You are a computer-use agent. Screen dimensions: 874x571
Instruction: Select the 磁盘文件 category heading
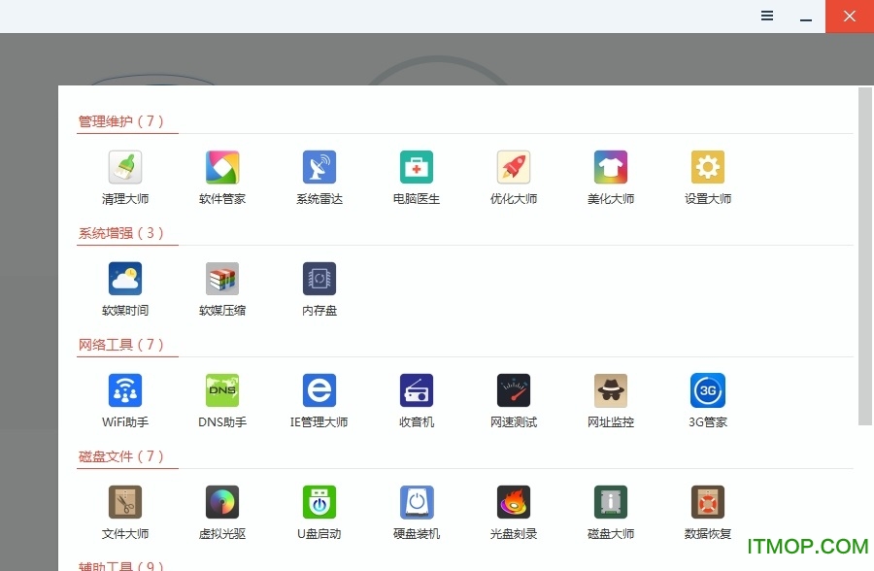click(x=104, y=456)
